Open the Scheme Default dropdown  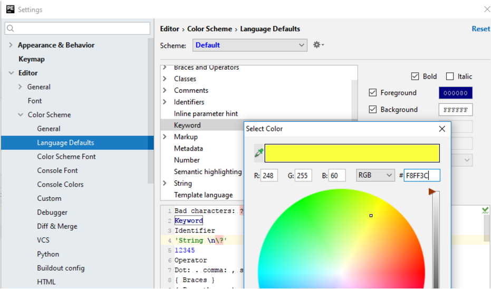click(x=250, y=45)
